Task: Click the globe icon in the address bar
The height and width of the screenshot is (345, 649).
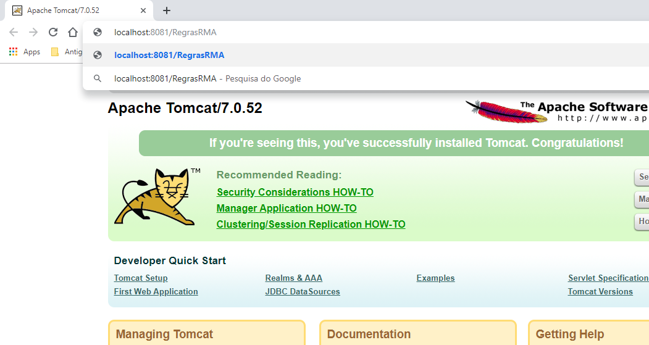Action: point(98,32)
